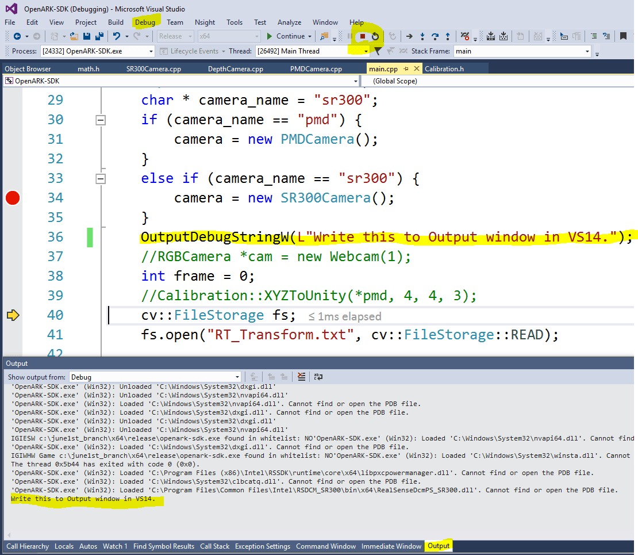
Task: Click the cursor-with-box toolbar icon
Action: tap(564, 36)
